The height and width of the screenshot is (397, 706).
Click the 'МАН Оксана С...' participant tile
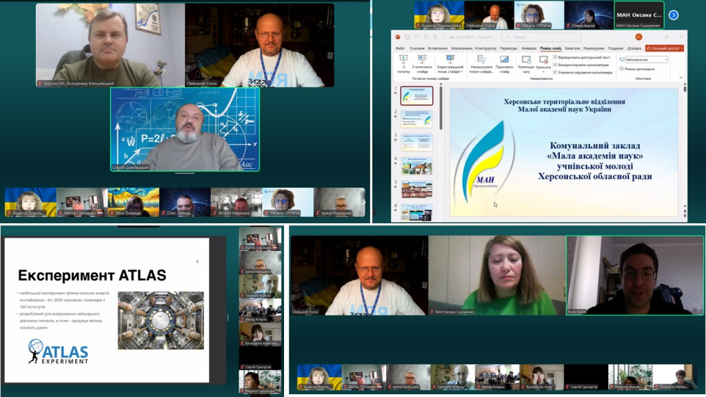tap(639, 15)
